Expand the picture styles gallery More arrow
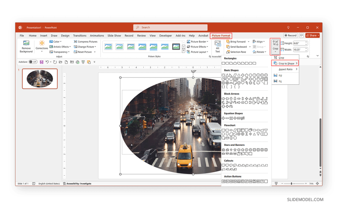This screenshot has height=208, width=337. coord(184,51)
